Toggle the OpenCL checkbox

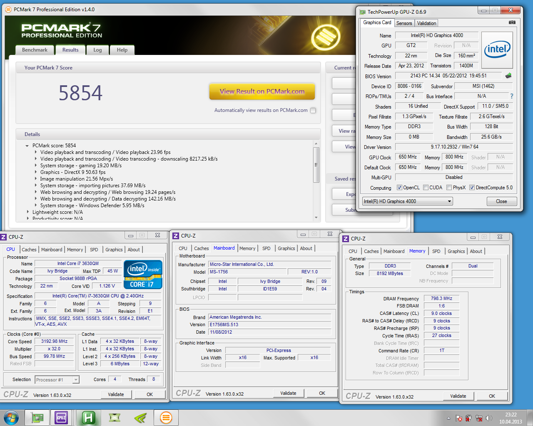tap(400, 188)
